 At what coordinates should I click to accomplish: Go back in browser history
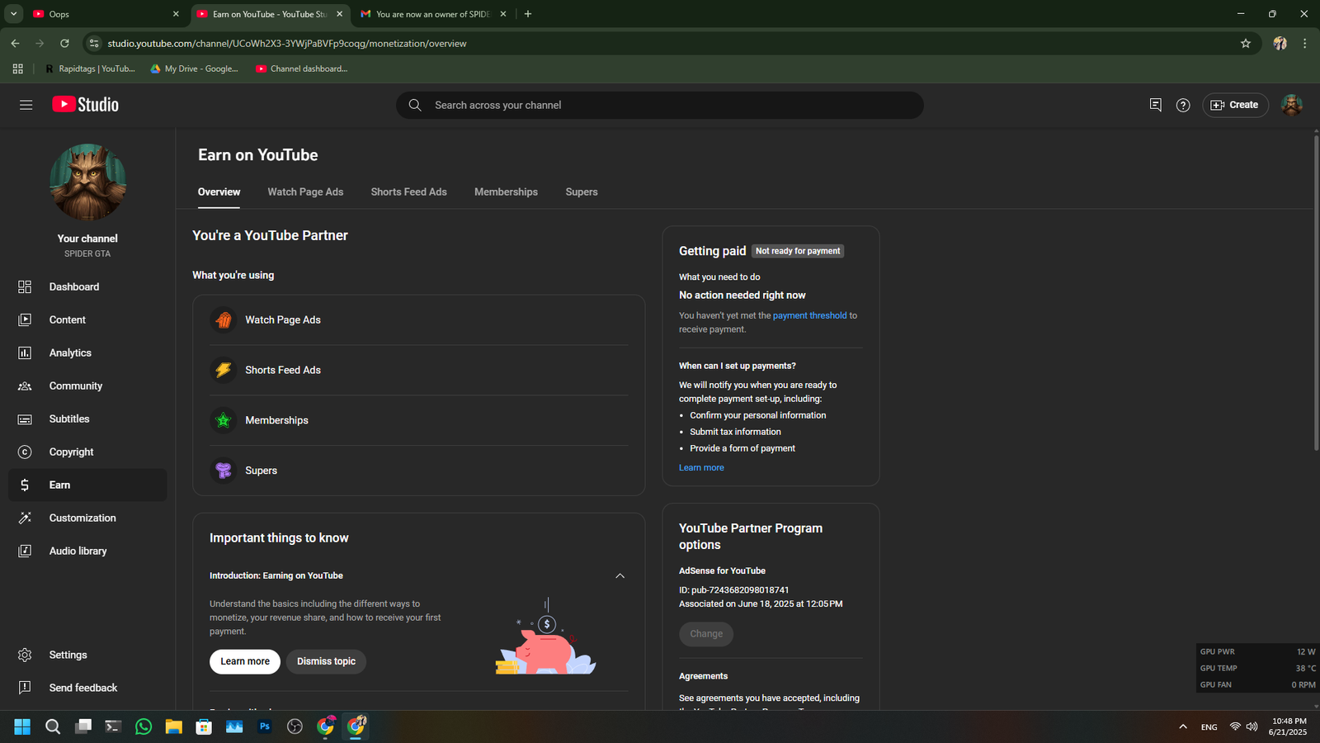coord(15,44)
